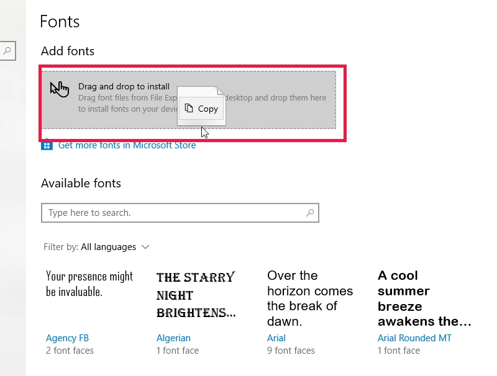Open the Agency FB font link
The image size is (497, 376).
click(67, 338)
